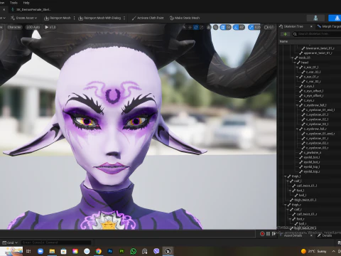The image size is (341, 256).
Task: Select the c_eyebrow_03_r bone
Action: (x=317, y=148)
